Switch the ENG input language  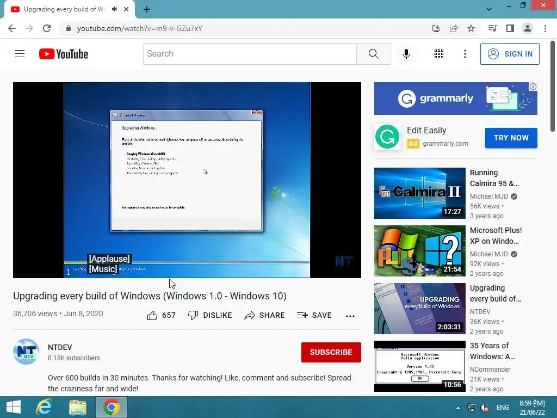point(503,408)
